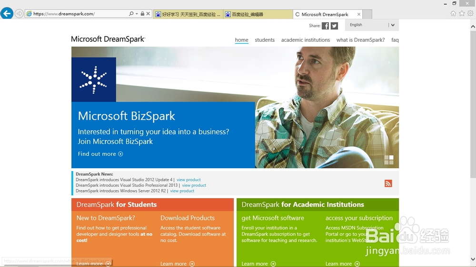Open Favorites star icon

click(462, 13)
